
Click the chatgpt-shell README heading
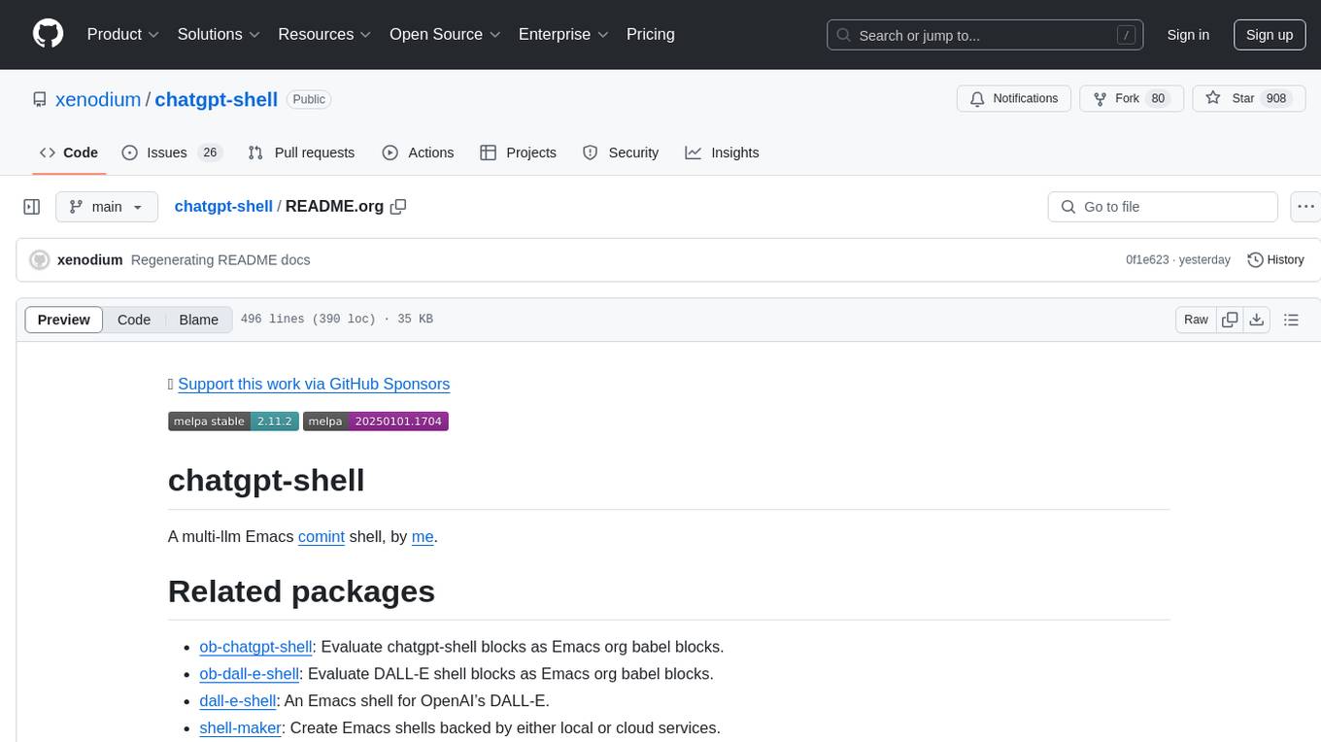pyautogui.click(x=266, y=480)
